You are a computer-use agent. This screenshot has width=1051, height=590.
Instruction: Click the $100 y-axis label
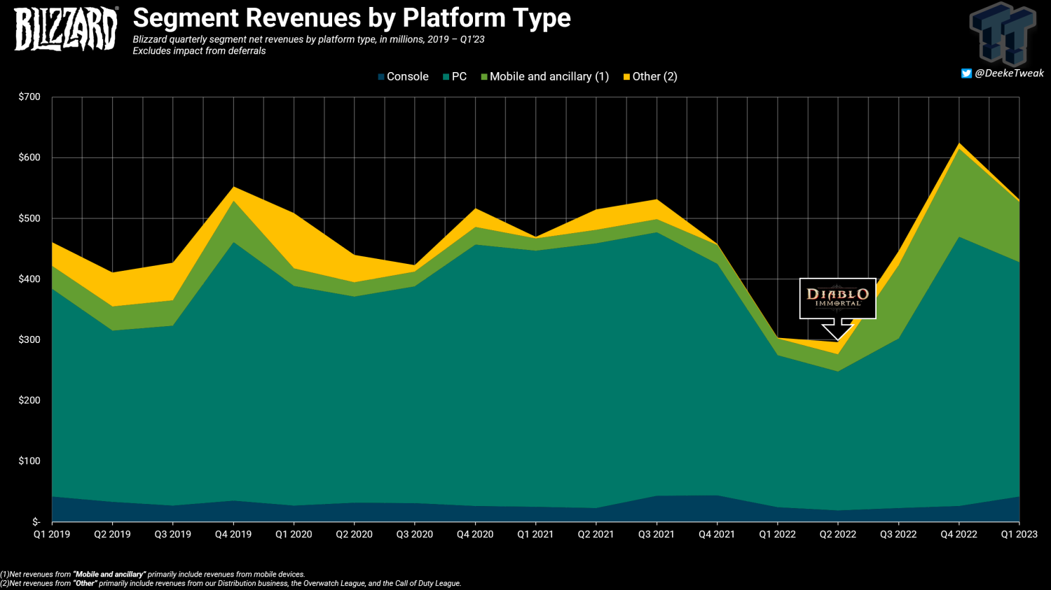[x=29, y=461]
